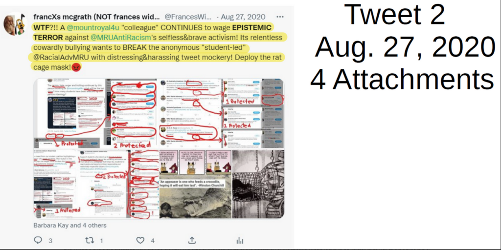Click the author's profile avatar
Screen dimensions: 501x250
(15, 24)
